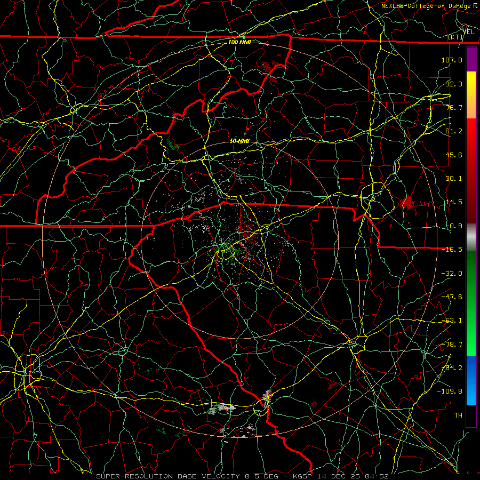Select the 92.3 legend value
The height and width of the screenshot is (480, 480).
pos(454,84)
